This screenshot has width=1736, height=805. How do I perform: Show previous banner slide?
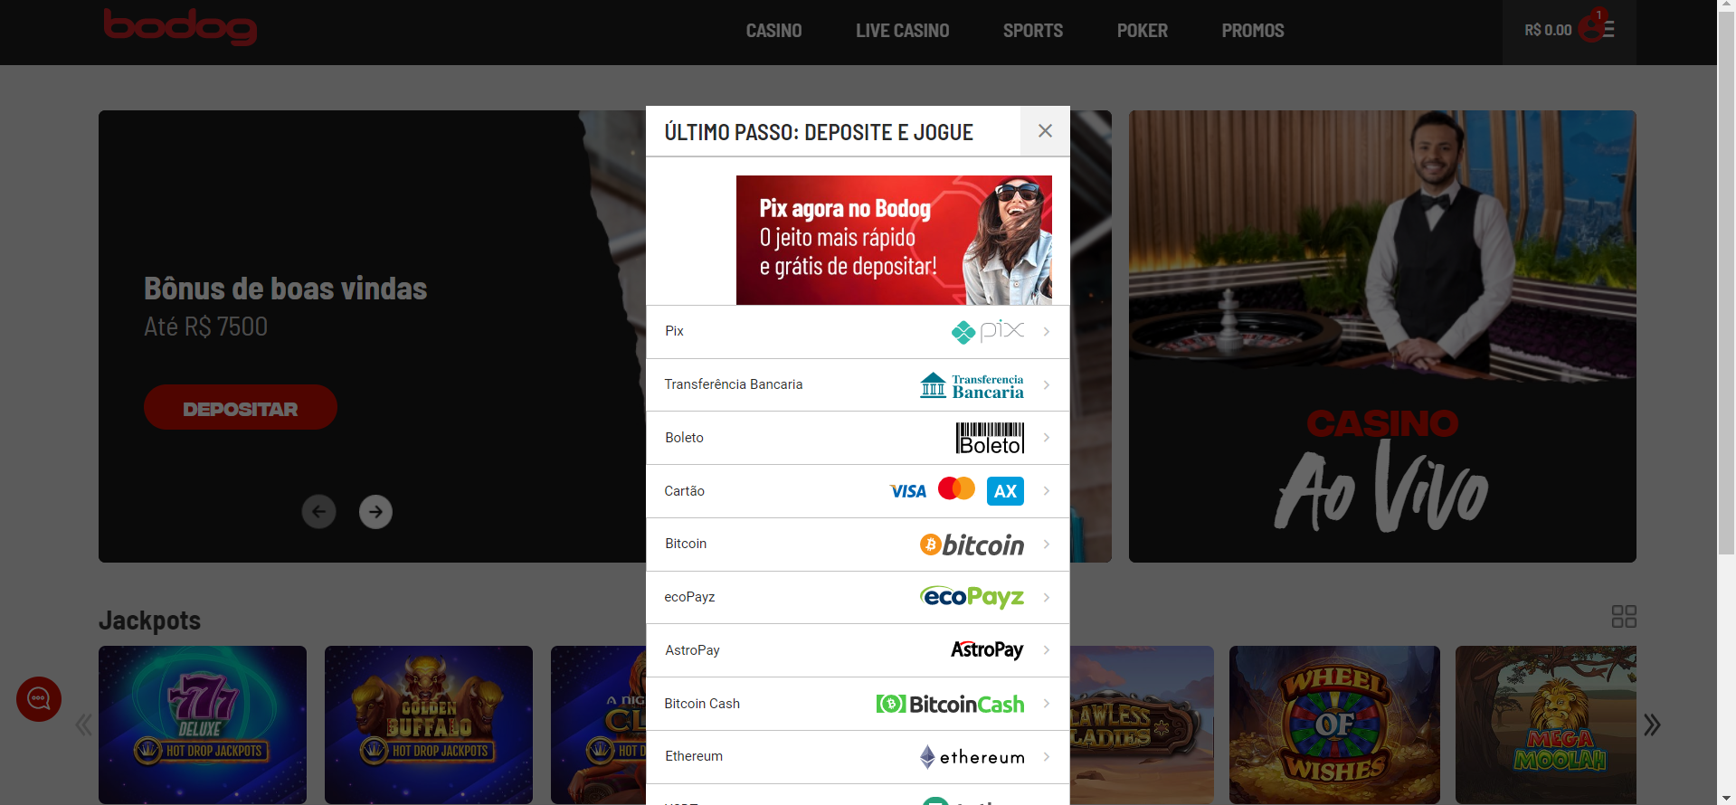pos(318,512)
